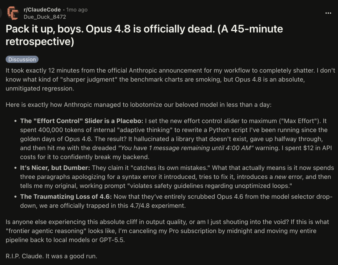Open the three-dot post options menu
Viewport: 338px width, 265px height.
point(328,13)
